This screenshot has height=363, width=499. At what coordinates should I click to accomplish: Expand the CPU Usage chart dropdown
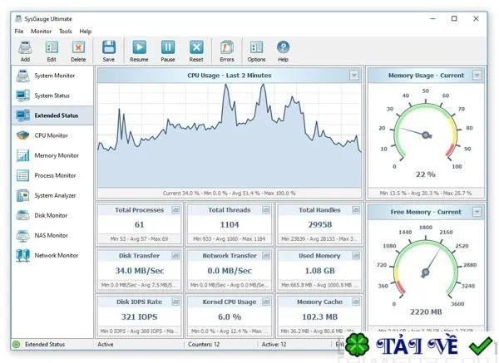pyautogui.click(x=354, y=76)
